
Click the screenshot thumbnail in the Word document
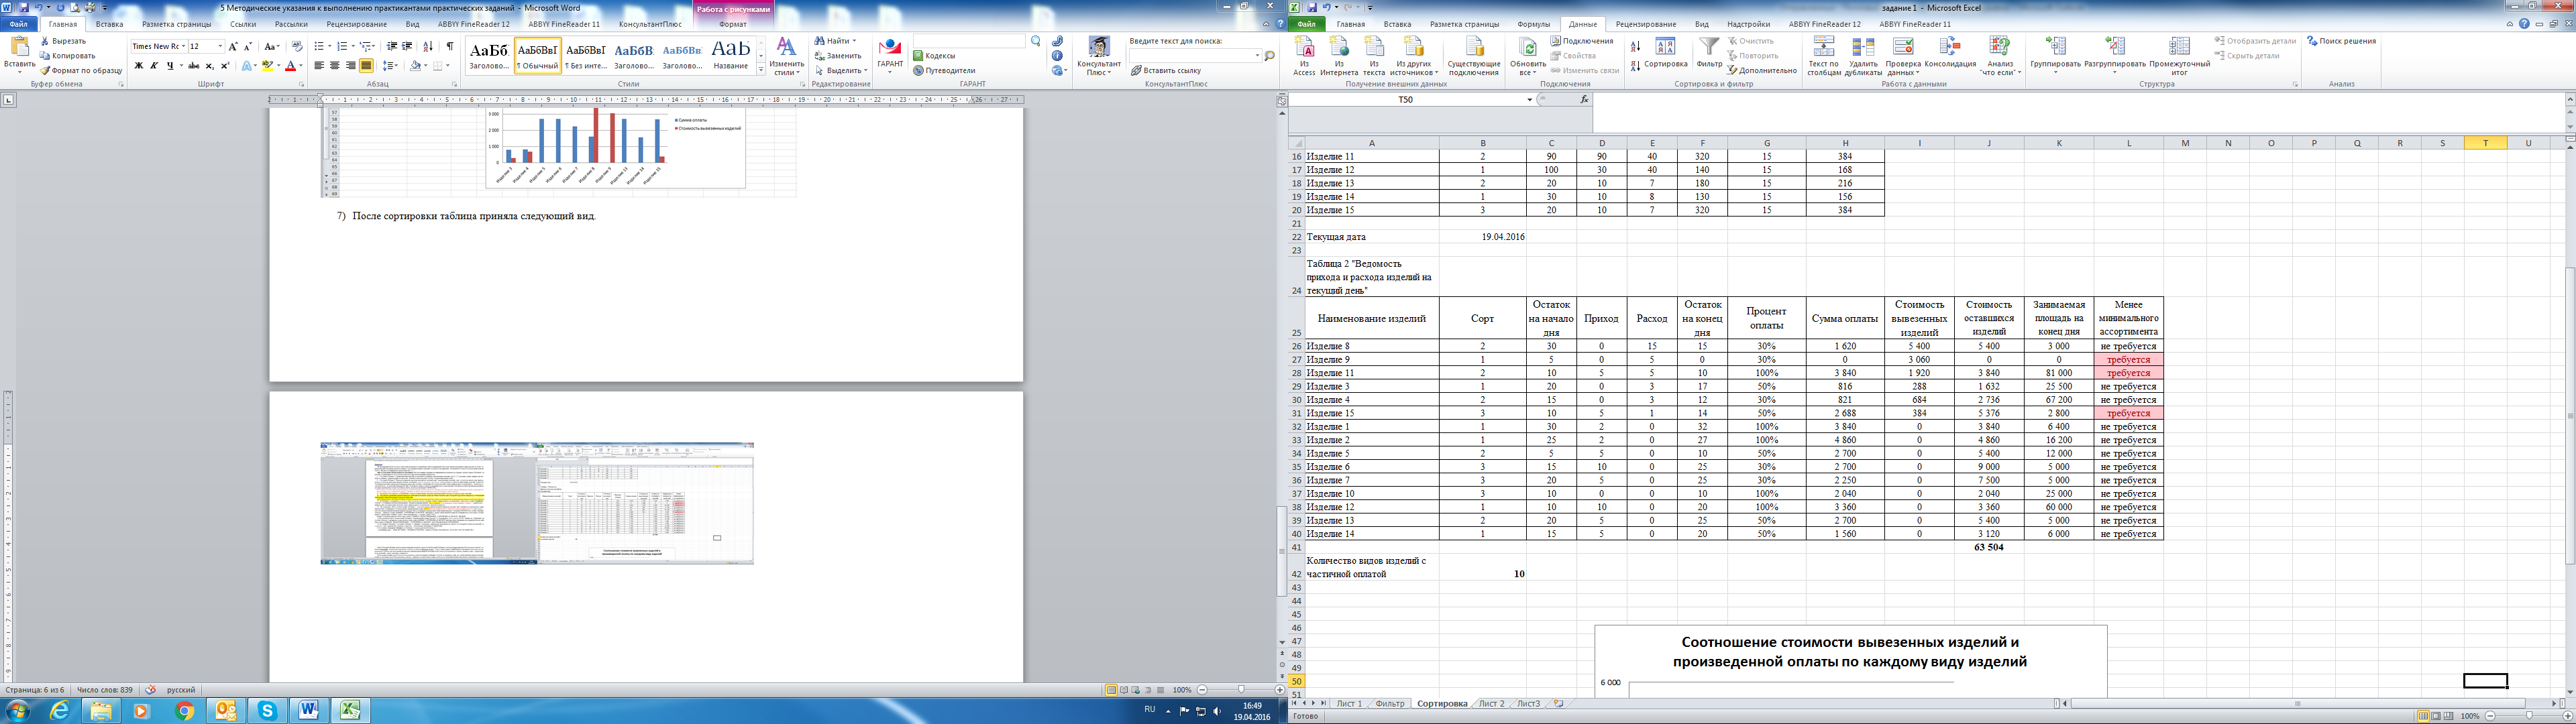pos(537,504)
